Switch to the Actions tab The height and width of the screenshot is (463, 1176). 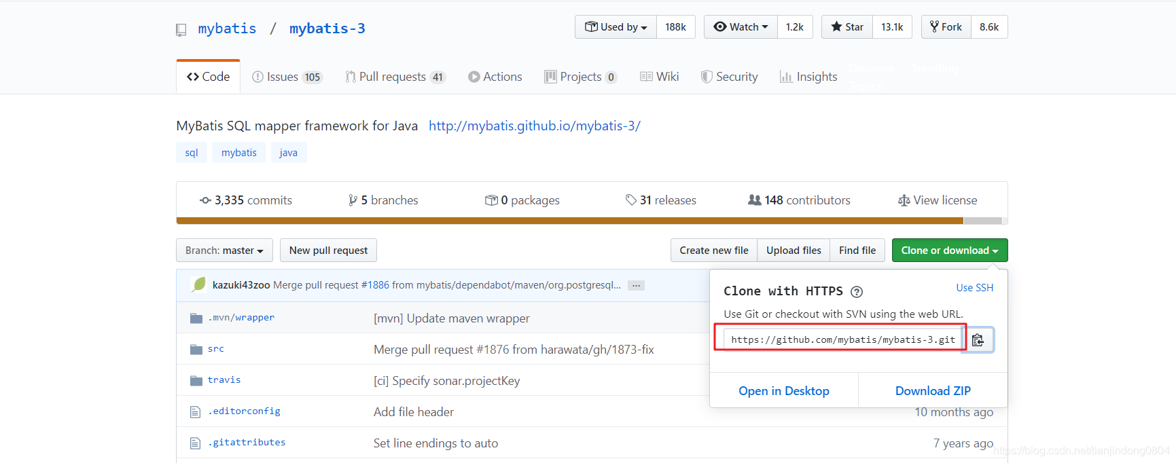(x=495, y=77)
